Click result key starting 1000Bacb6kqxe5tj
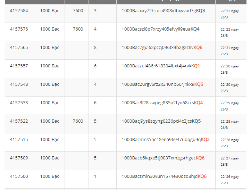This screenshot has width=251, height=190. 163,158
